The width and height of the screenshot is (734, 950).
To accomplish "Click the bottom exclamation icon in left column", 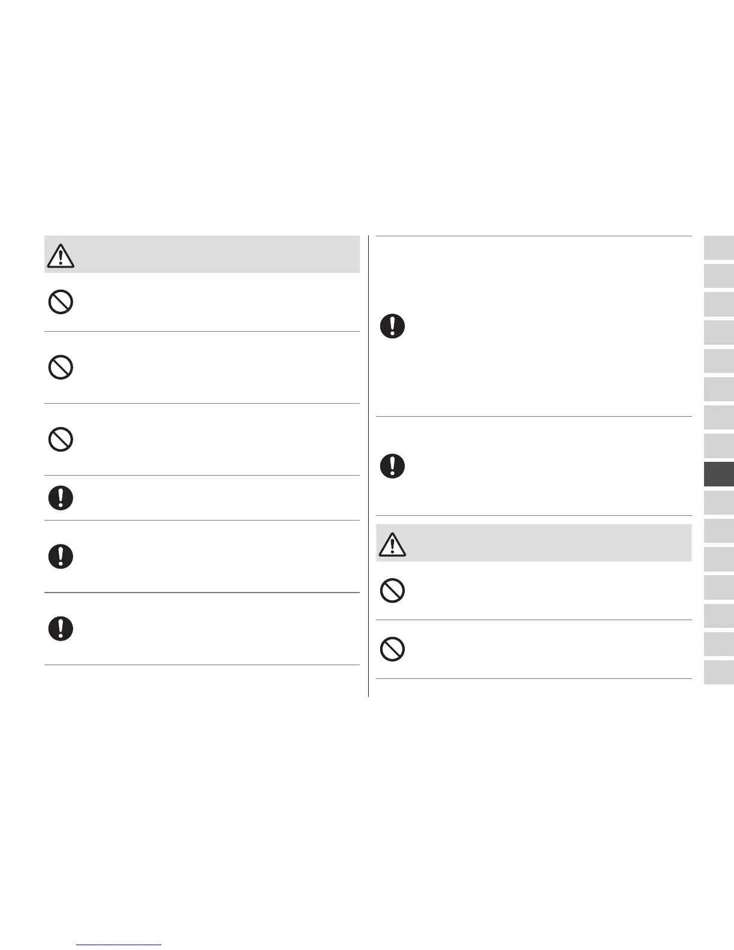I will 61,629.
